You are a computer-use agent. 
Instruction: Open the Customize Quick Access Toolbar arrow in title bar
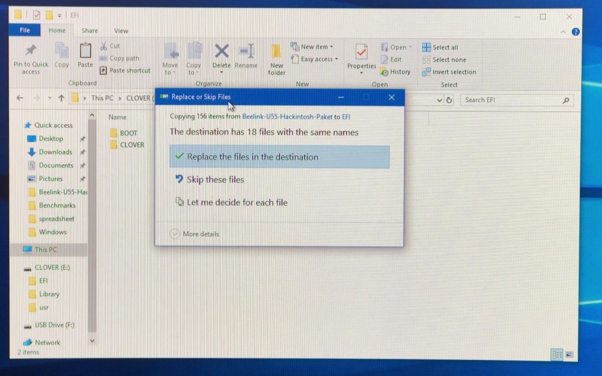(59, 16)
